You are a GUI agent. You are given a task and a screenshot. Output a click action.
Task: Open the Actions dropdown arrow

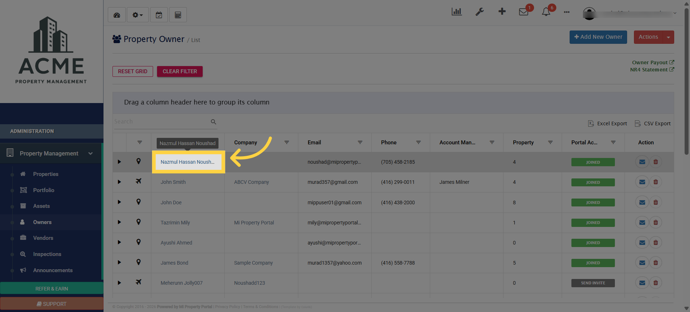point(668,37)
